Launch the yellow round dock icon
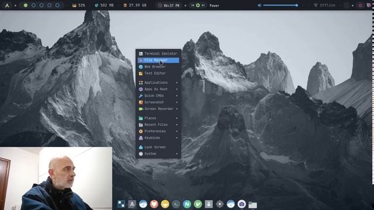Screen dimensions: 374x210 click(x=165, y=204)
